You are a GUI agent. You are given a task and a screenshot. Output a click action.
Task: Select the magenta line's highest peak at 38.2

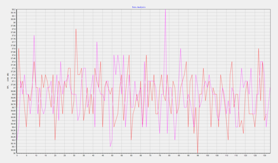[x=165, y=10]
